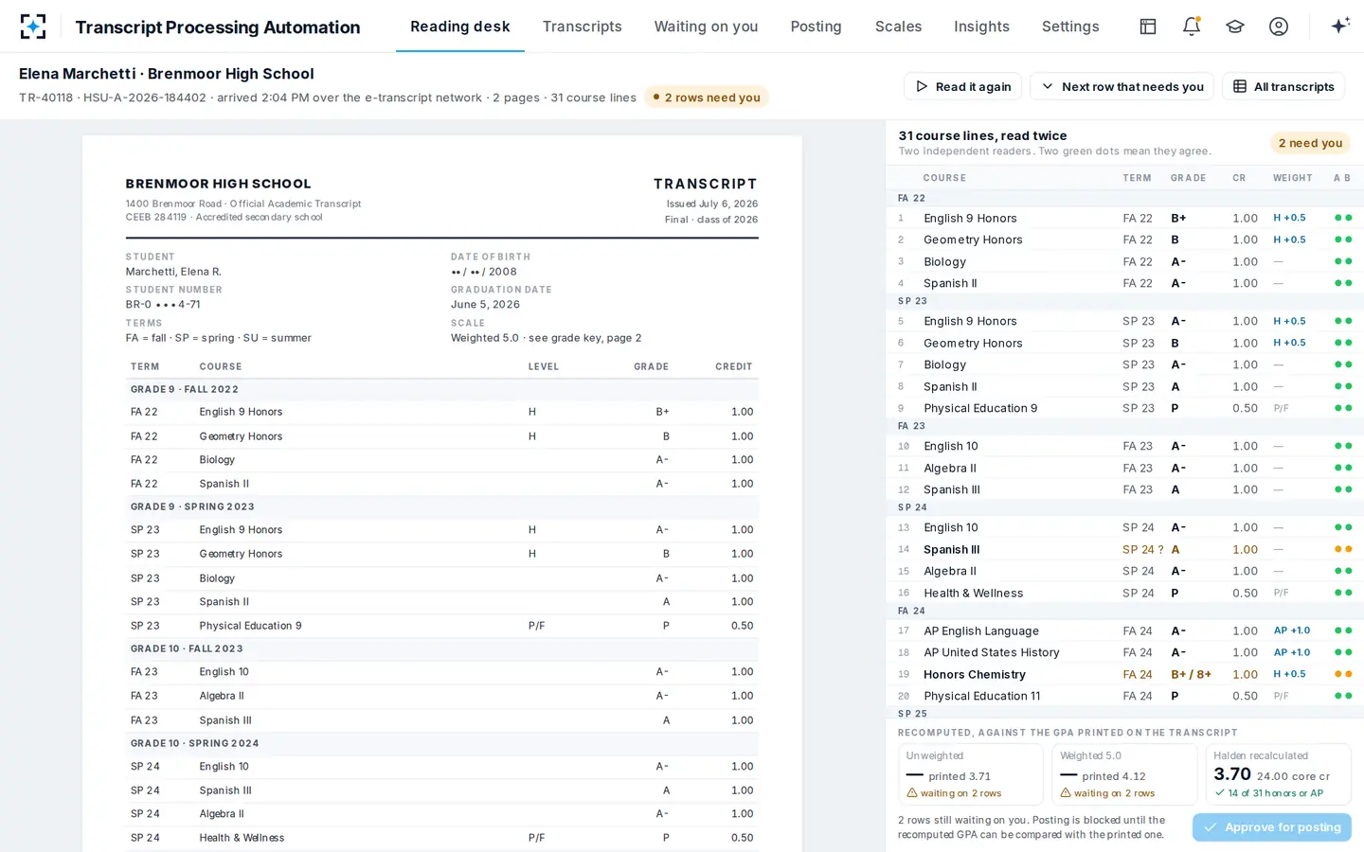This screenshot has width=1364, height=852.
Task: Click the 2 need you badge in course panel
Action: coord(1310,143)
